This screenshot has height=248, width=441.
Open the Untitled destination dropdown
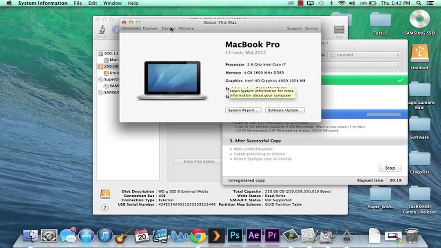click(x=364, y=55)
